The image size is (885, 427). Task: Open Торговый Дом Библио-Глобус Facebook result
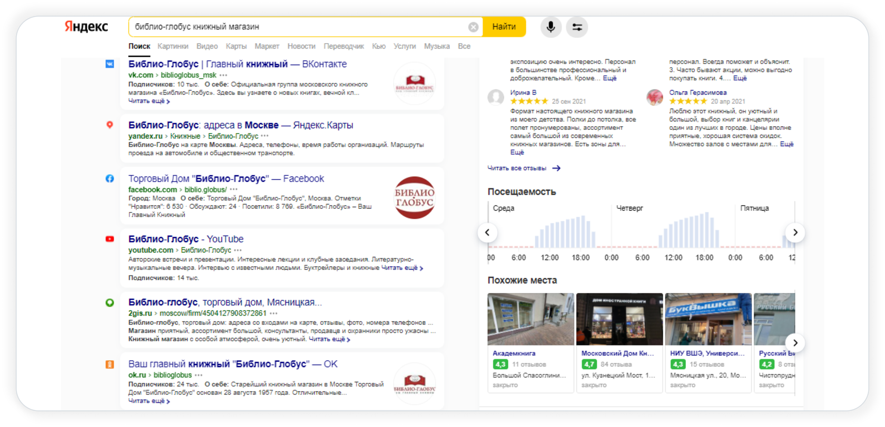(226, 179)
